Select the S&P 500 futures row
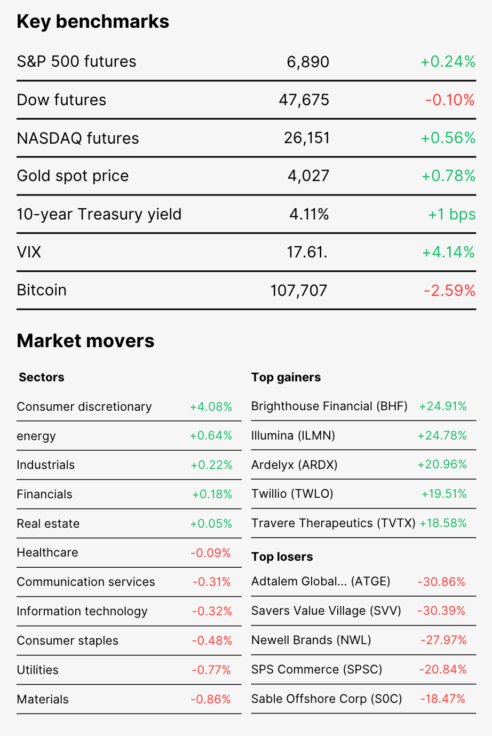The height and width of the screenshot is (736, 492). click(246, 62)
